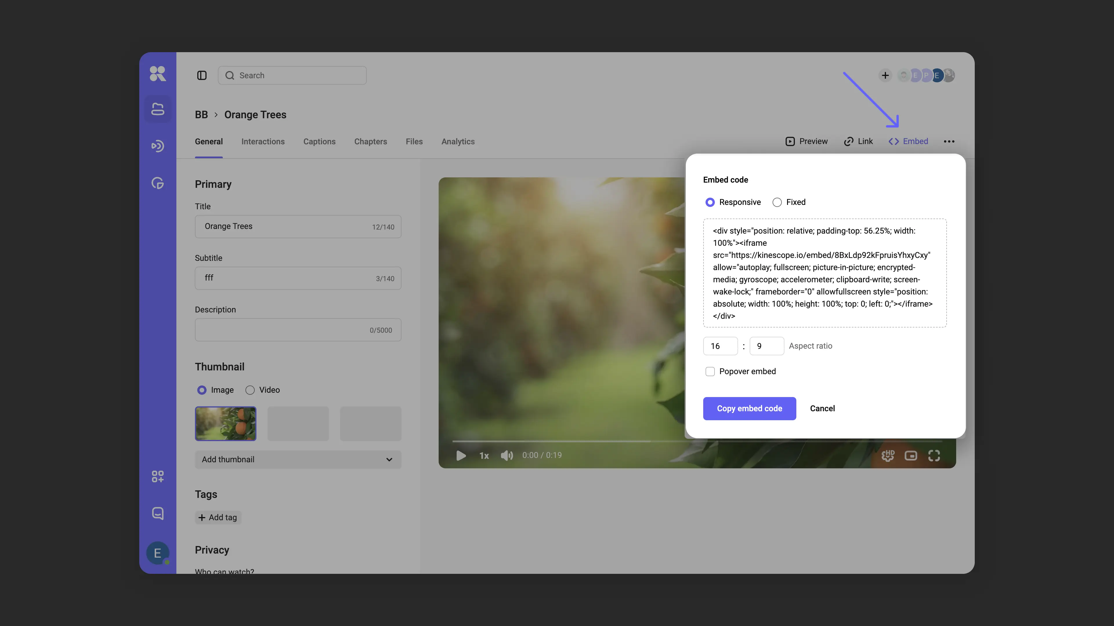Enable picture-in-picture mode
Image resolution: width=1114 pixels, height=626 pixels.
(x=911, y=455)
